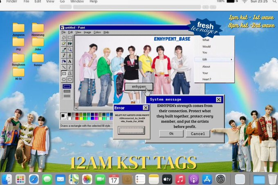Image resolution: width=278 pixels, height=185 pixels.
Task: Select the Ellipse shape tool
Action: point(64,79)
